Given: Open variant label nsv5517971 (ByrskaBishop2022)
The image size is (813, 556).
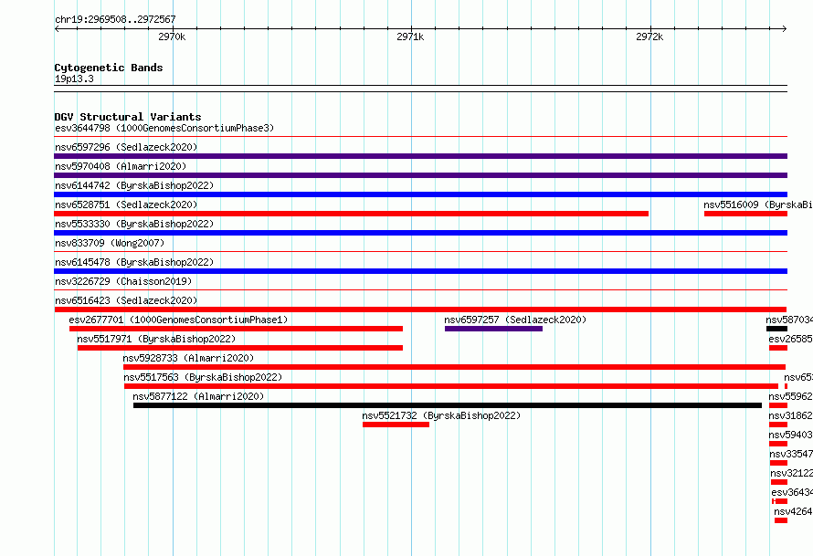Looking at the screenshot, I should click(x=156, y=339).
